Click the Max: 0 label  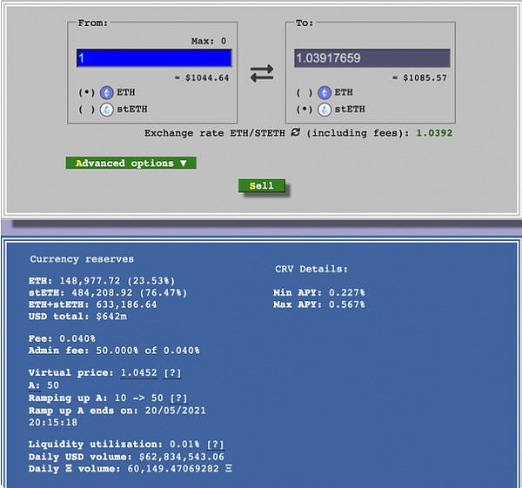click(x=209, y=41)
